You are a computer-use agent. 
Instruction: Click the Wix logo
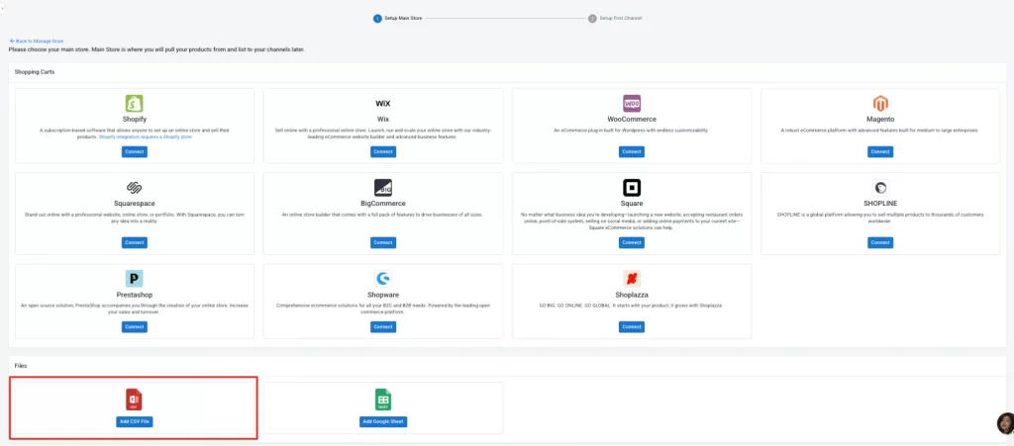coord(383,104)
